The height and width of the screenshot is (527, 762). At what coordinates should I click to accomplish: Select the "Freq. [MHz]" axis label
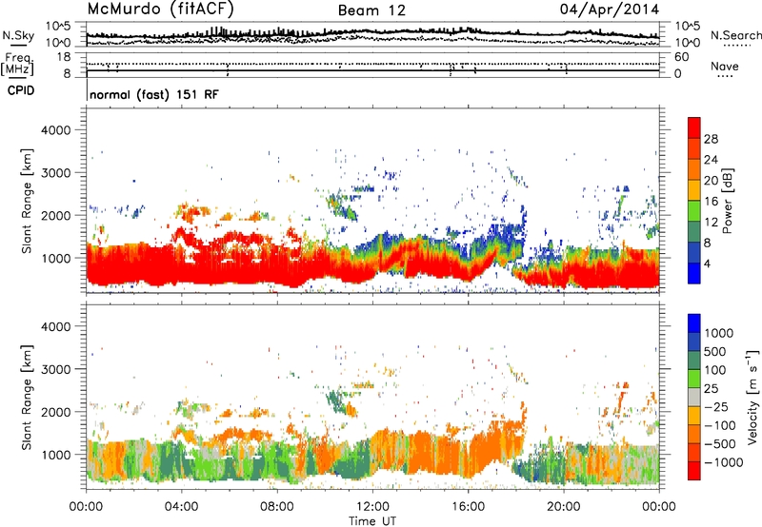[17, 65]
